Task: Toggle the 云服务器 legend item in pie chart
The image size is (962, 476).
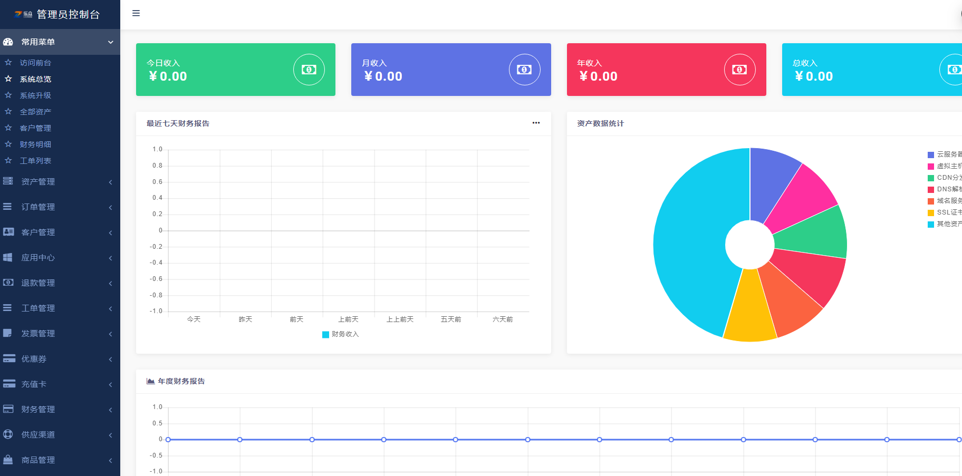Action: 945,154
